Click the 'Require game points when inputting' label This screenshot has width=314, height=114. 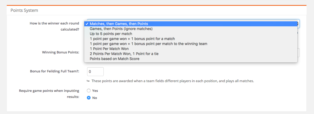point(49,91)
